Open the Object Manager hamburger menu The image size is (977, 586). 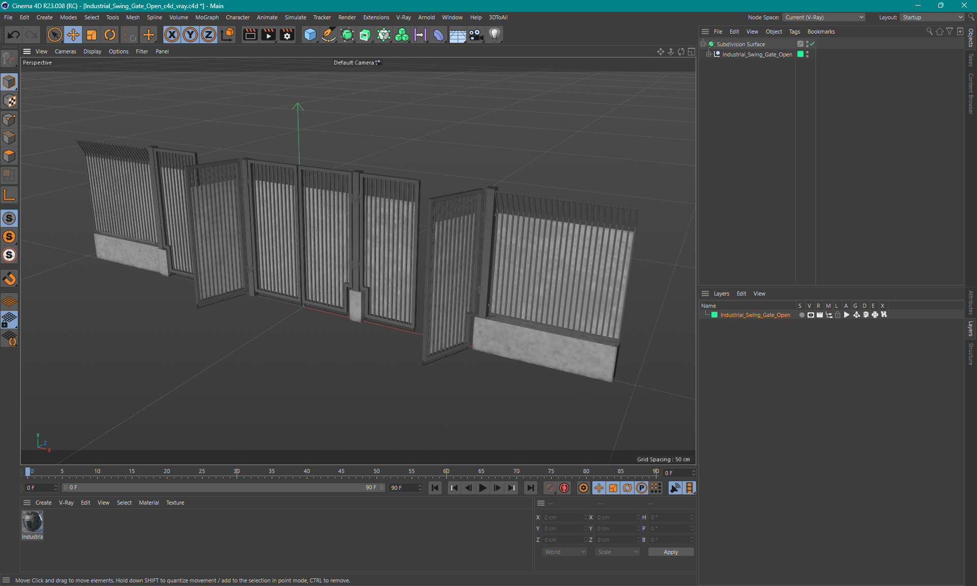point(705,32)
